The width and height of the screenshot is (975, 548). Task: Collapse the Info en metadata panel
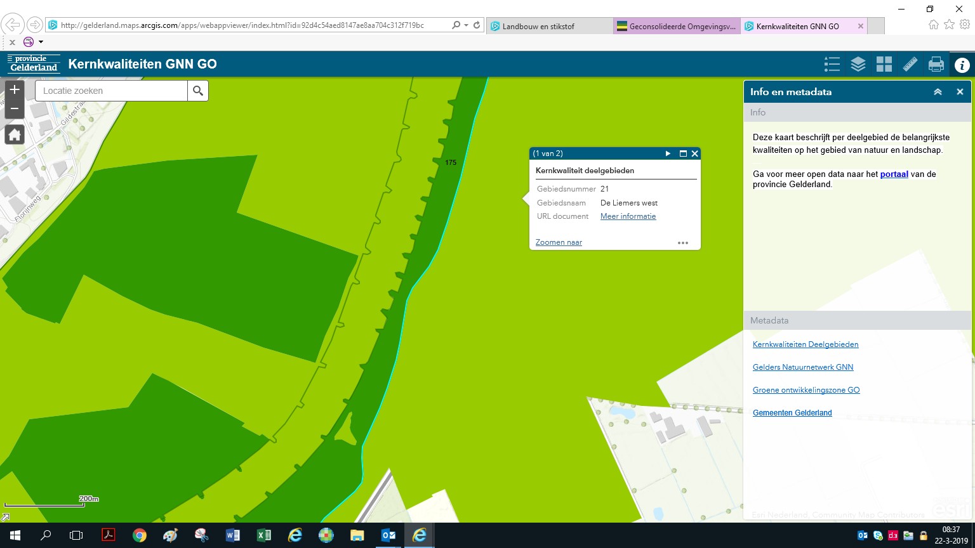point(938,92)
